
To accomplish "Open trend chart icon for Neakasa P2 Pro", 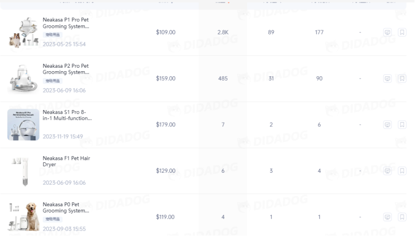I will click(x=387, y=79).
